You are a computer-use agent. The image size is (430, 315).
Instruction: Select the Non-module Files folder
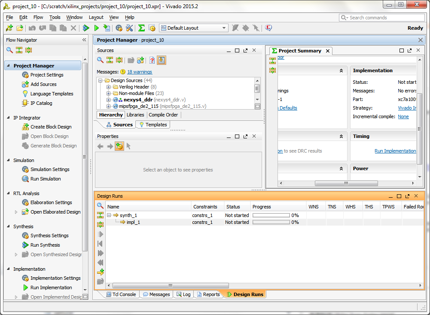[x=138, y=93]
